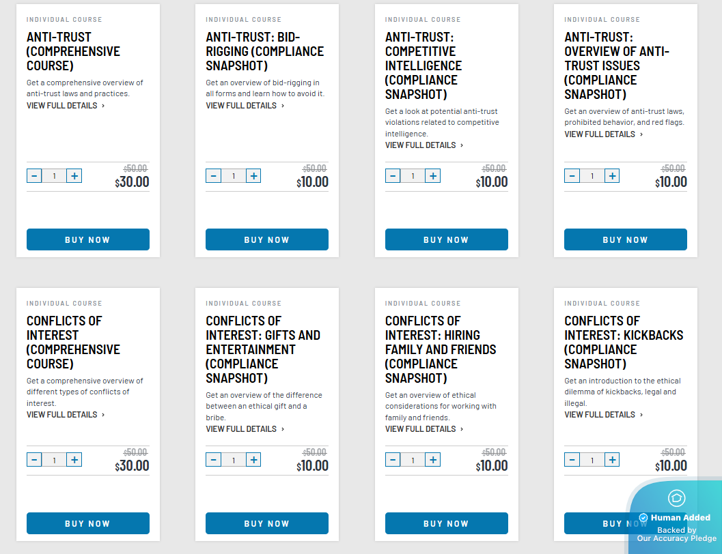This screenshot has height=554, width=722.
Task: Click plus icon on Competitive Intelligence course
Action: tap(432, 175)
